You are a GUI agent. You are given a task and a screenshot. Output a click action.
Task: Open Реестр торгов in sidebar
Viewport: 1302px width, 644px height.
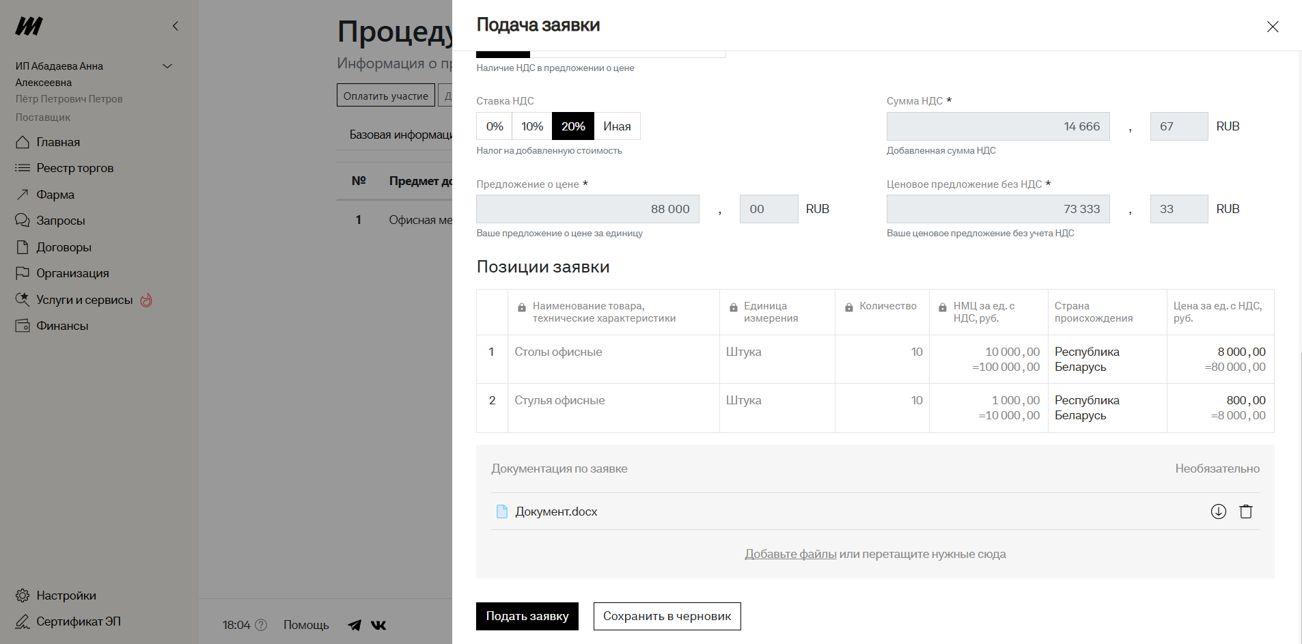pyautogui.click(x=74, y=168)
